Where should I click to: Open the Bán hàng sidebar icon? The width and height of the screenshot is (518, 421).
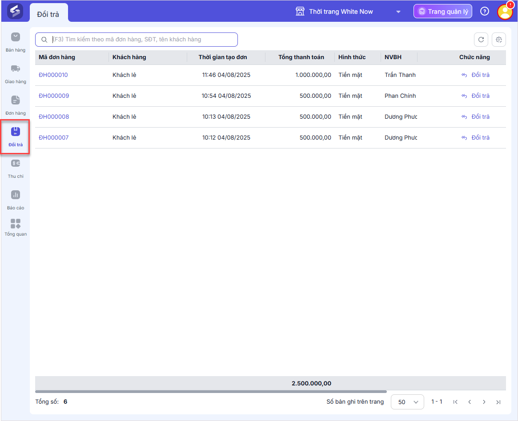[16, 37]
